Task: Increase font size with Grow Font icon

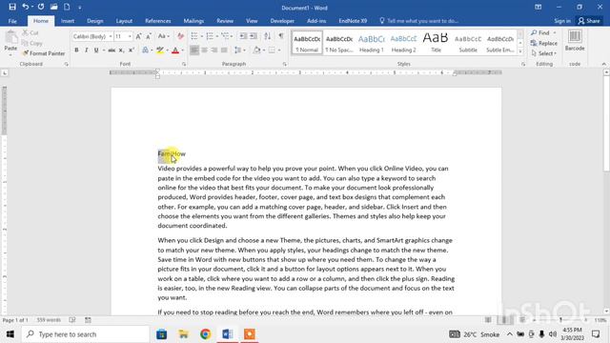Action: 138,36
